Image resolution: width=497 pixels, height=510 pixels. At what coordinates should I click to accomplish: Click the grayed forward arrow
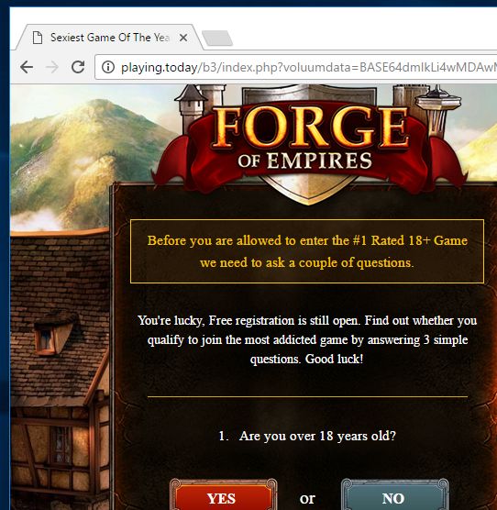click(x=52, y=67)
